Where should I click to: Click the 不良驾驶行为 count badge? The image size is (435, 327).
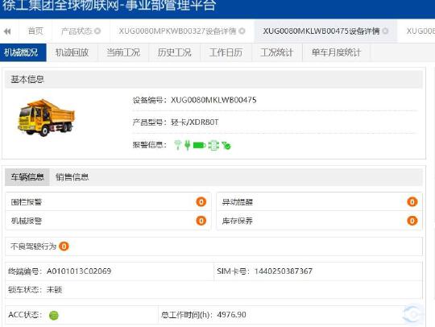64,246
